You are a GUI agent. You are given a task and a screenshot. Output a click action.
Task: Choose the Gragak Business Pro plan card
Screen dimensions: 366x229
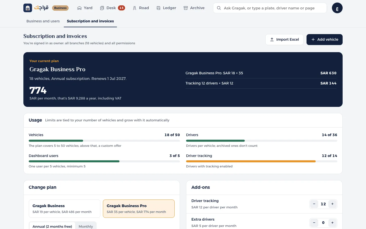139,209
